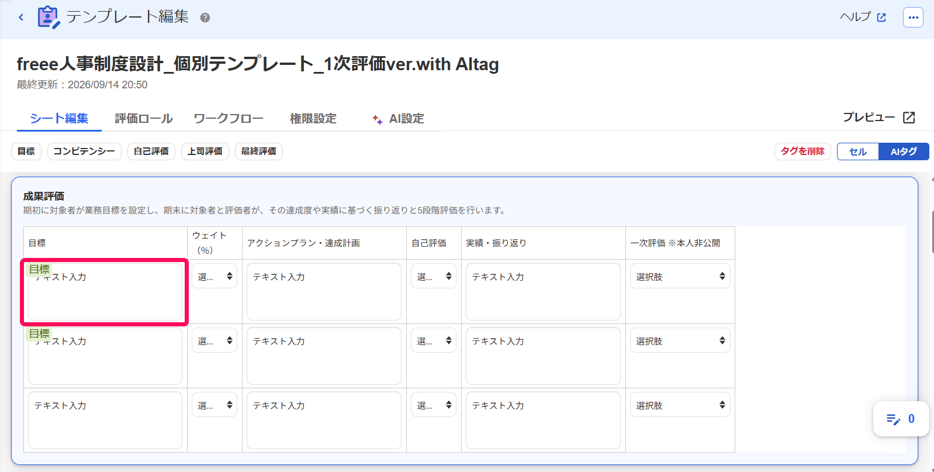
Task: Open second-row 一次評価 選択肢 dropdown
Action: coord(680,340)
